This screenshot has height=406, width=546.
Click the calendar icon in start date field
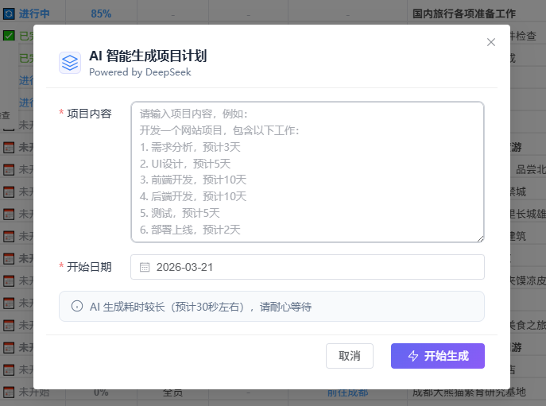pyautogui.click(x=145, y=267)
